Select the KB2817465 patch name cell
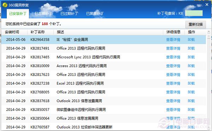This screenshot has height=131, width=212. point(40,57)
